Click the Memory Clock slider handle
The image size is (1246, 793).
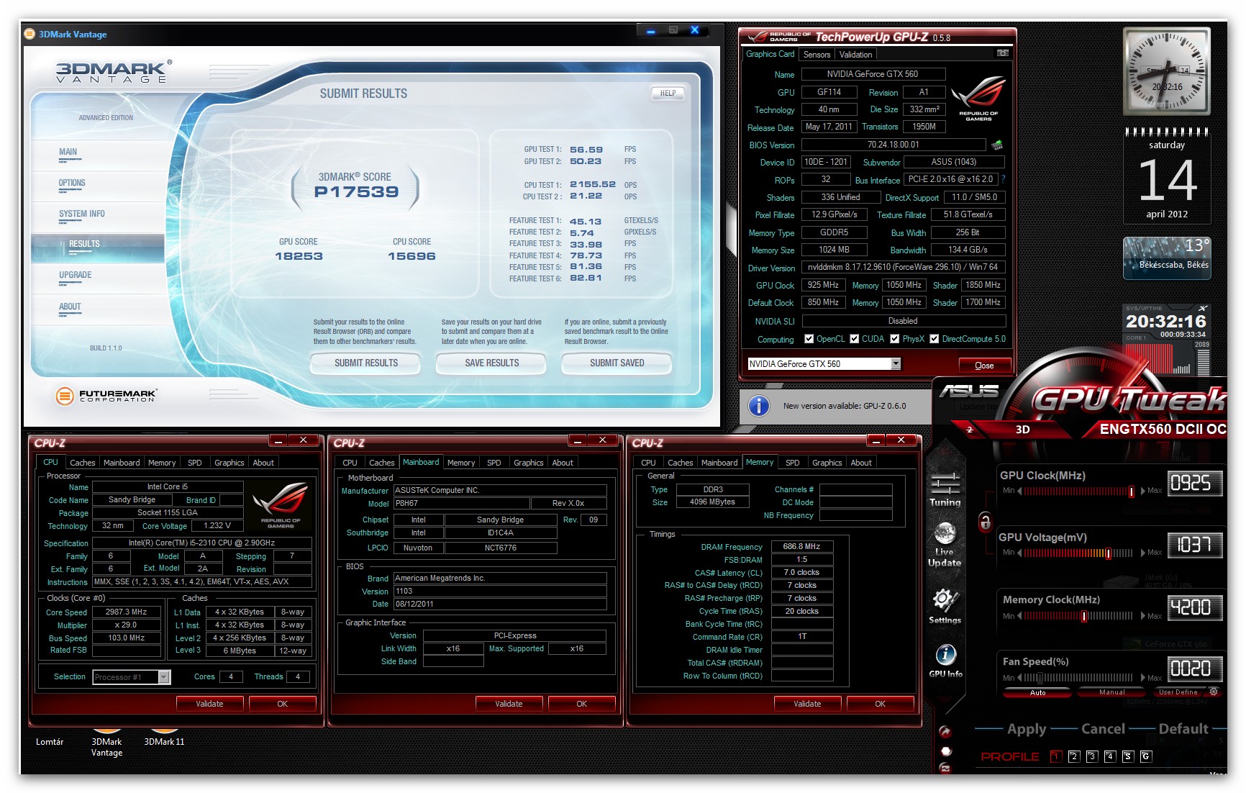pyautogui.click(x=1083, y=616)
